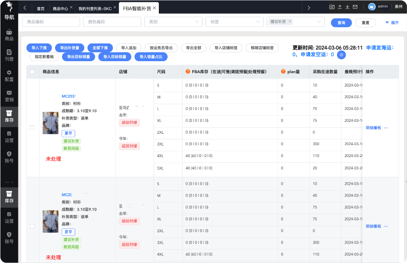Open the 配置 settings sidebar icon

tap(9, 75)
